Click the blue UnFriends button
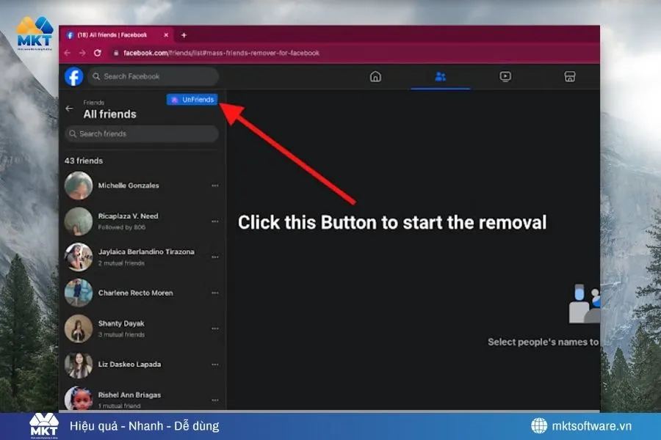Viewport: 661px width, 440px height. point(192,100)
